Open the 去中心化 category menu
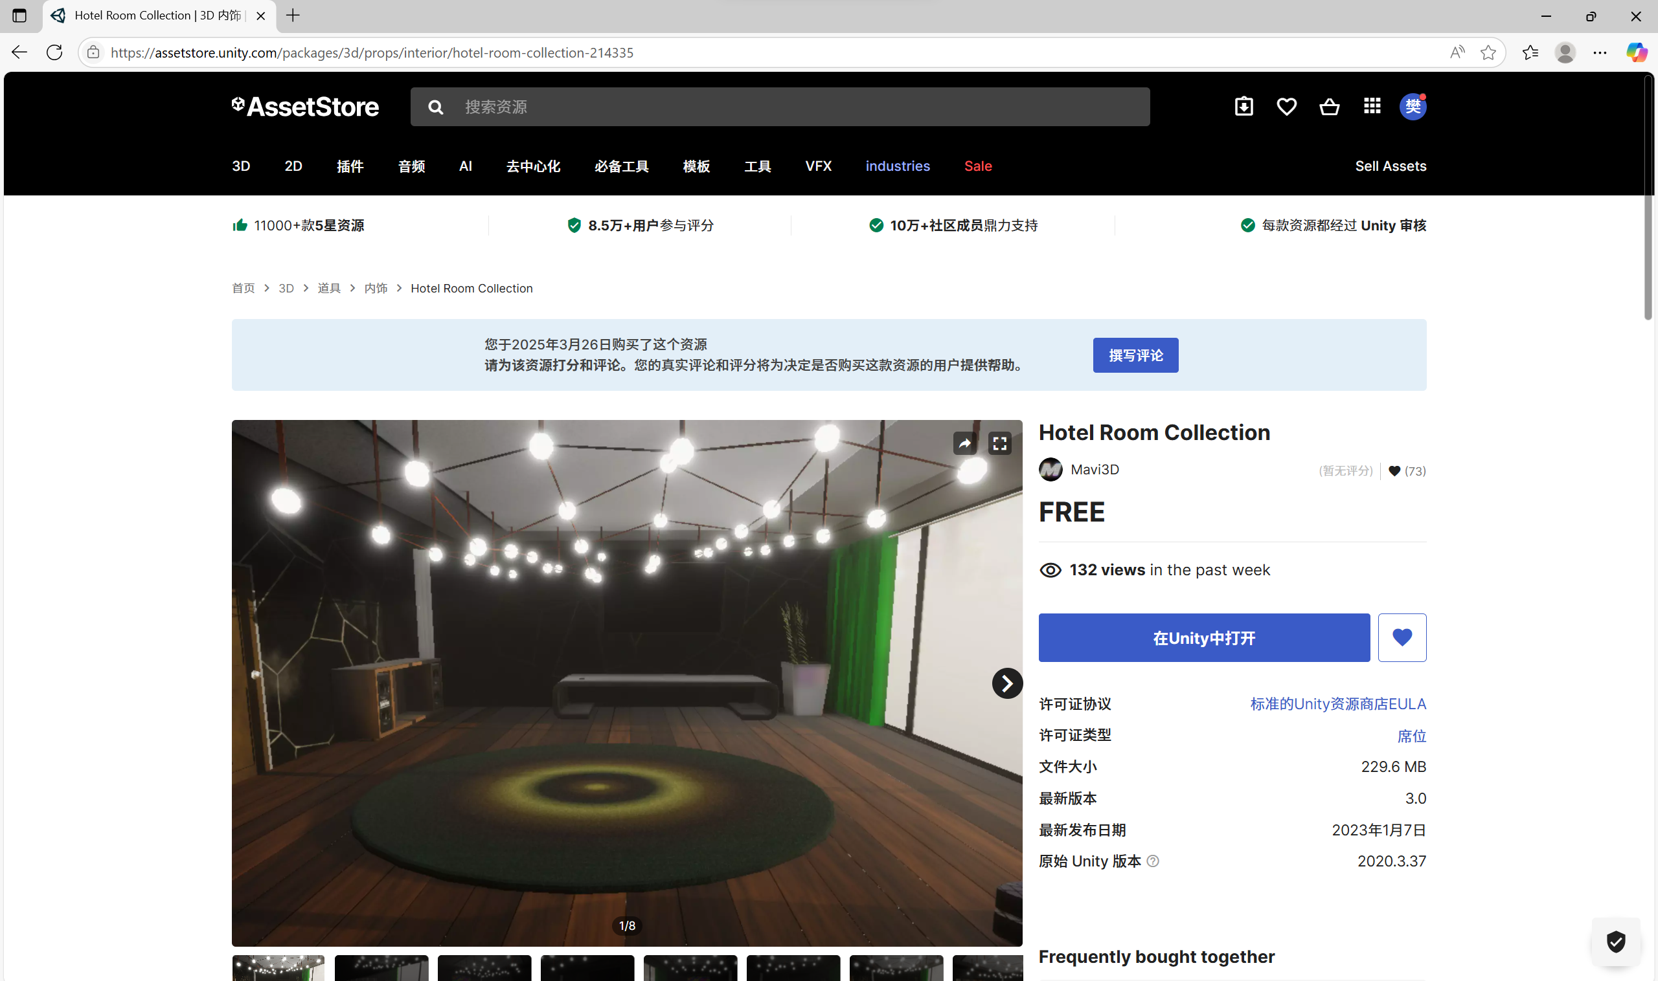 [533, 166]
